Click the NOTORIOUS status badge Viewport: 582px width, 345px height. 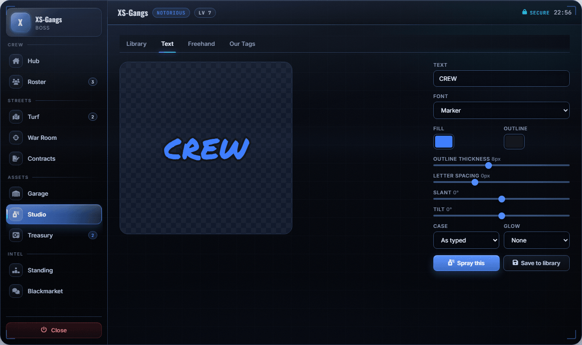(x=171, y=13)
